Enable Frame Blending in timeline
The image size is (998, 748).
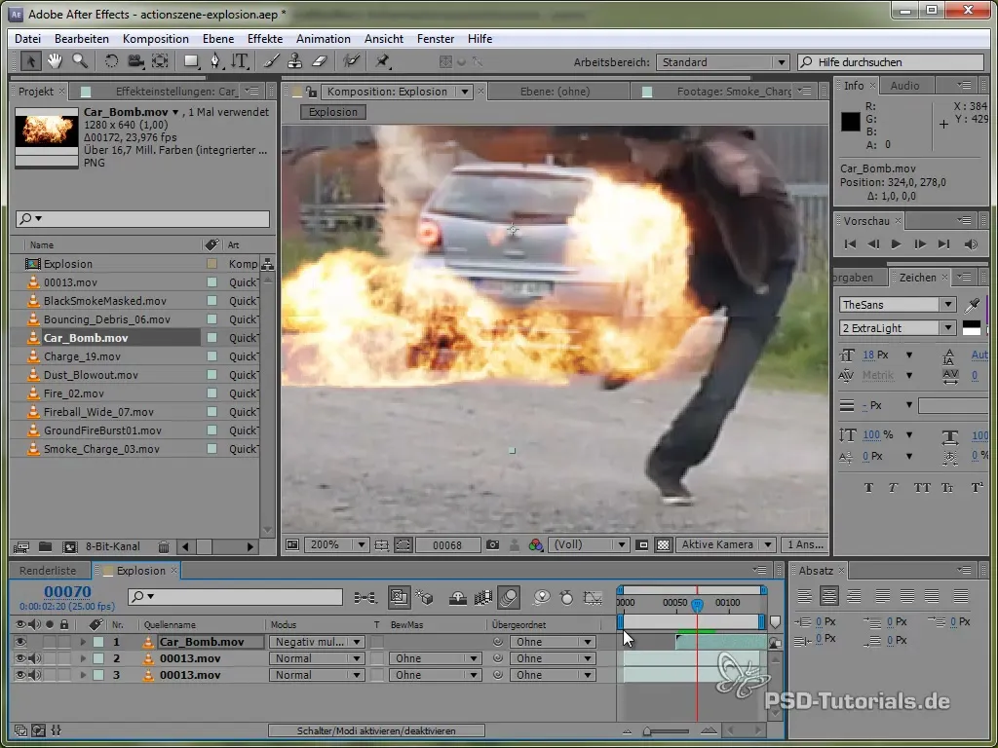point(483,597)
